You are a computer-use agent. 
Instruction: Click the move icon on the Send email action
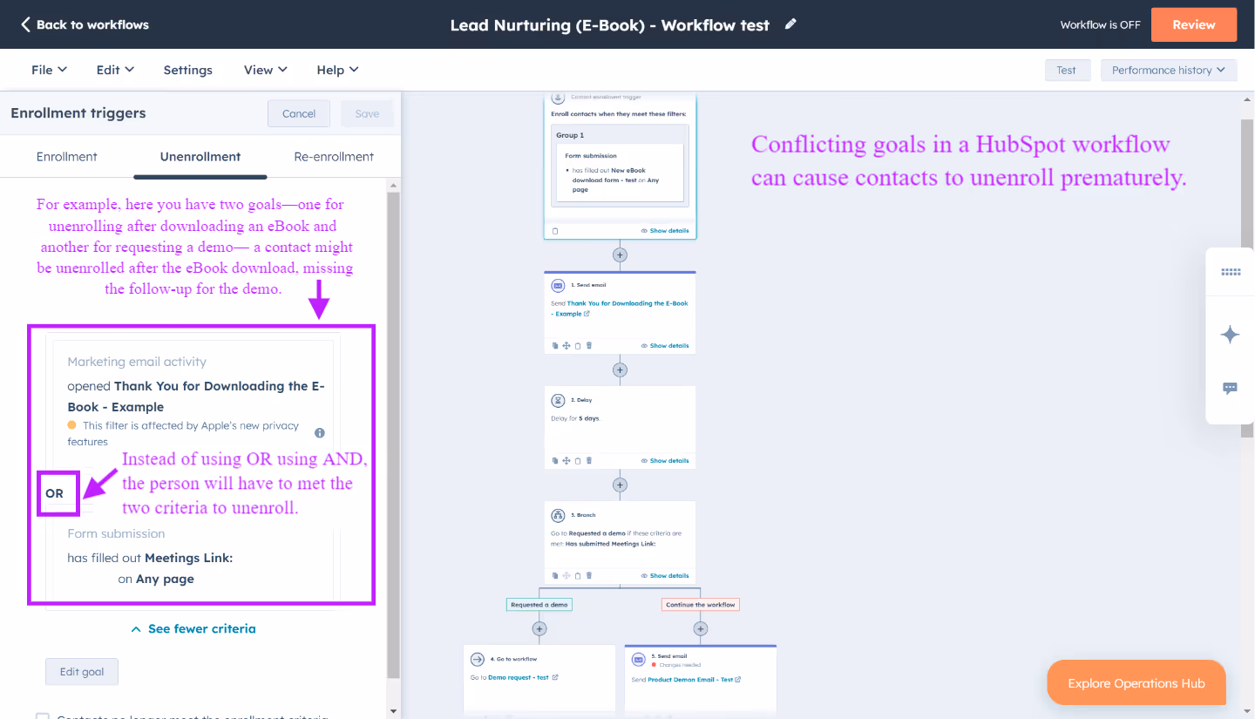566,345
